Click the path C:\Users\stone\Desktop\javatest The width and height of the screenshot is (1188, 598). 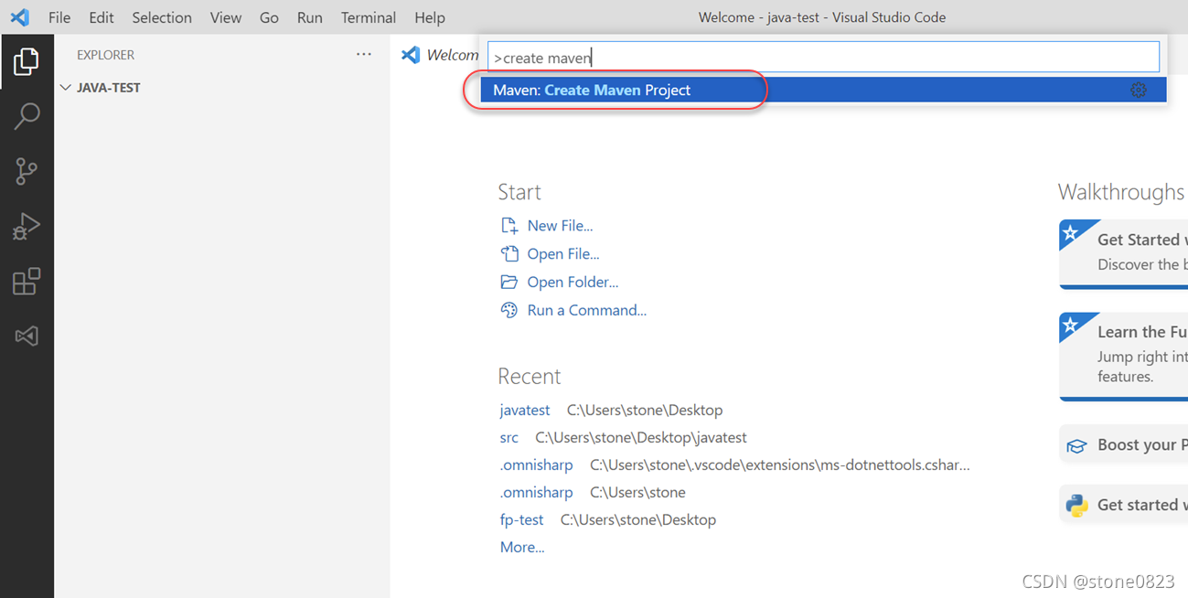(641, 437)
